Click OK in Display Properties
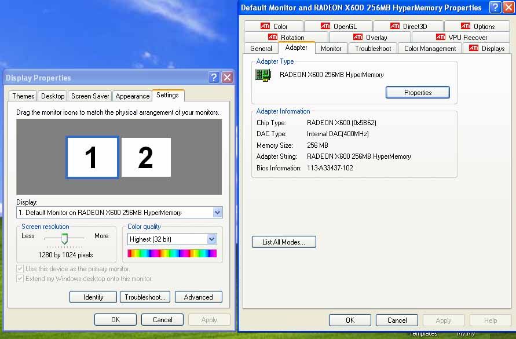Screen dimensions: 516x339 coord(115,319)
